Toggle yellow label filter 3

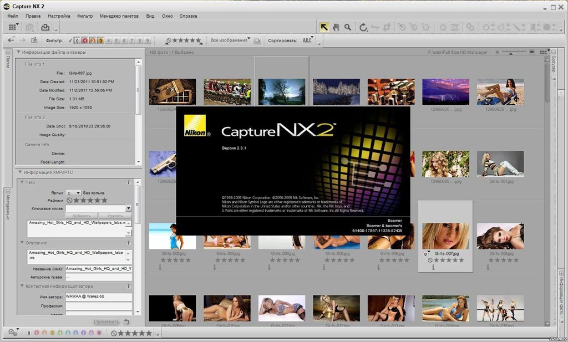point(101,41)
